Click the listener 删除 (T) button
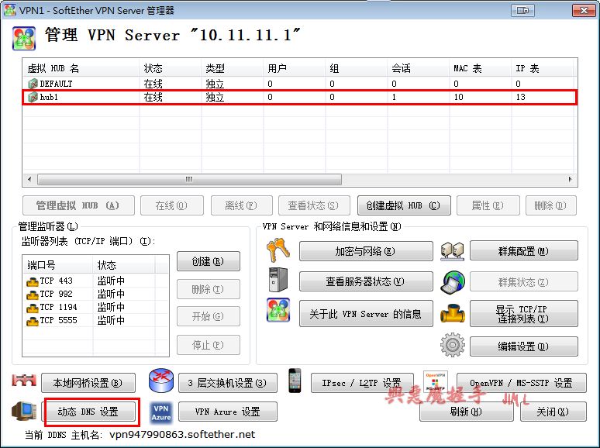The width and height of the screenshot is (600, 448). click(209, 289)
